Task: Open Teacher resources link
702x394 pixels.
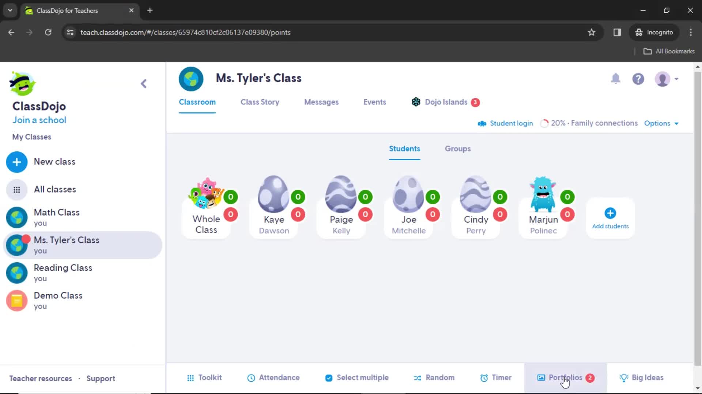Action: [41, 379]
